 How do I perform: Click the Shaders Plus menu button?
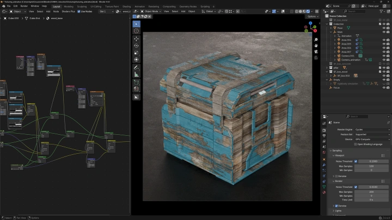pos(68,11)
